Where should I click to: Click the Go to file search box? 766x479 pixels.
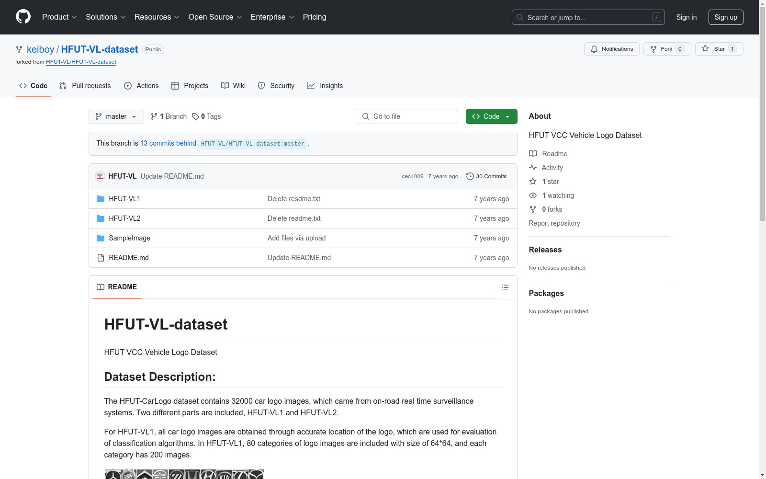coord(407,116)
